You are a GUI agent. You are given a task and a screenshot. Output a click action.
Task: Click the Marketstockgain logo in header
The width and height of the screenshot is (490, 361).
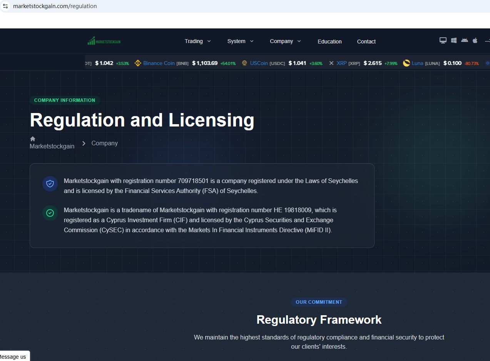(104, 41)
